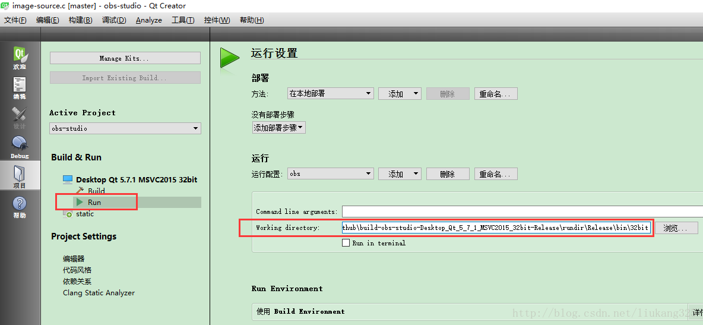This screenshot has width=703, height=325.
Task: Rename the run configuration with 重命名...
Action: [495, 173]
